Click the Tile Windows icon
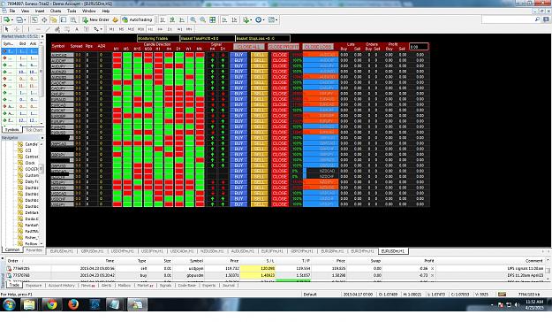Screen dimensions: 552x322 pyautogui.click(x=212, y=19)
